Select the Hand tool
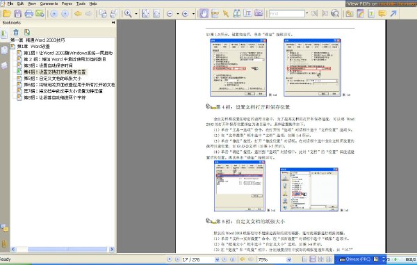This screenshot has width=417, height=265. click(204, 13)
